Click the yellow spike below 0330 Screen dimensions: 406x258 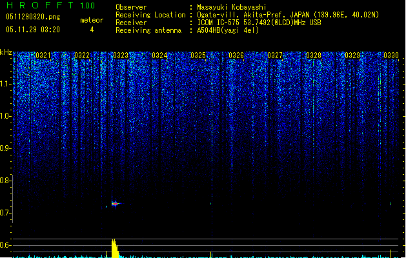(x=391, y=253)
